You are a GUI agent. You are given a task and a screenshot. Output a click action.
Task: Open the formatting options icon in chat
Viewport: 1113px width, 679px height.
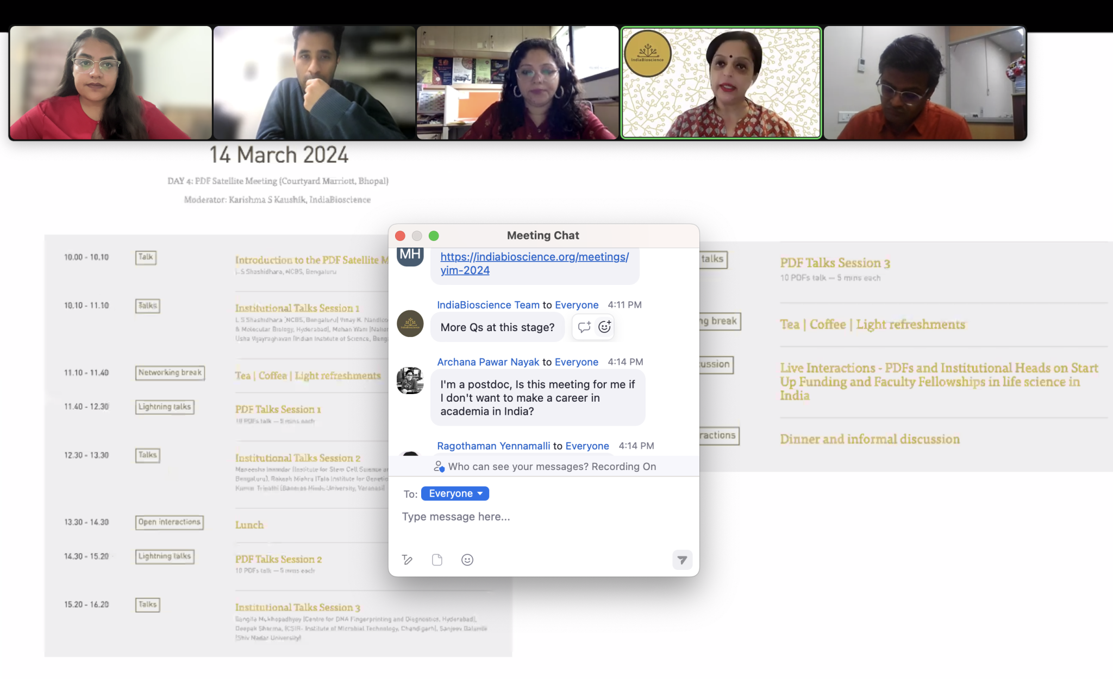[407, 560]
